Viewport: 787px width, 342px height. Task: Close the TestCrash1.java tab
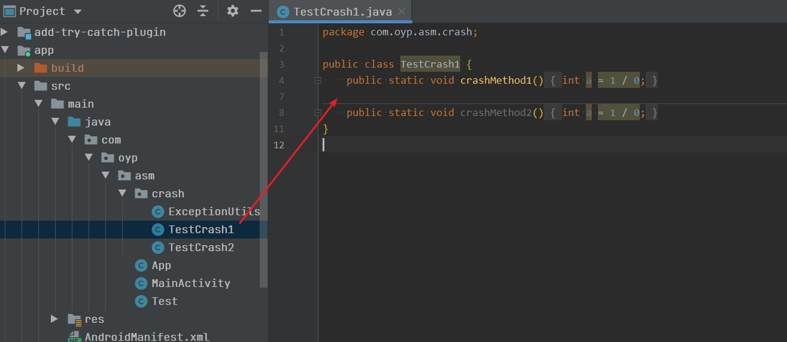(402, 11)
